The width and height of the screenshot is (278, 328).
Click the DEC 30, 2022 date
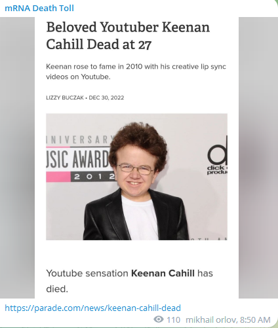pos(106,98)
